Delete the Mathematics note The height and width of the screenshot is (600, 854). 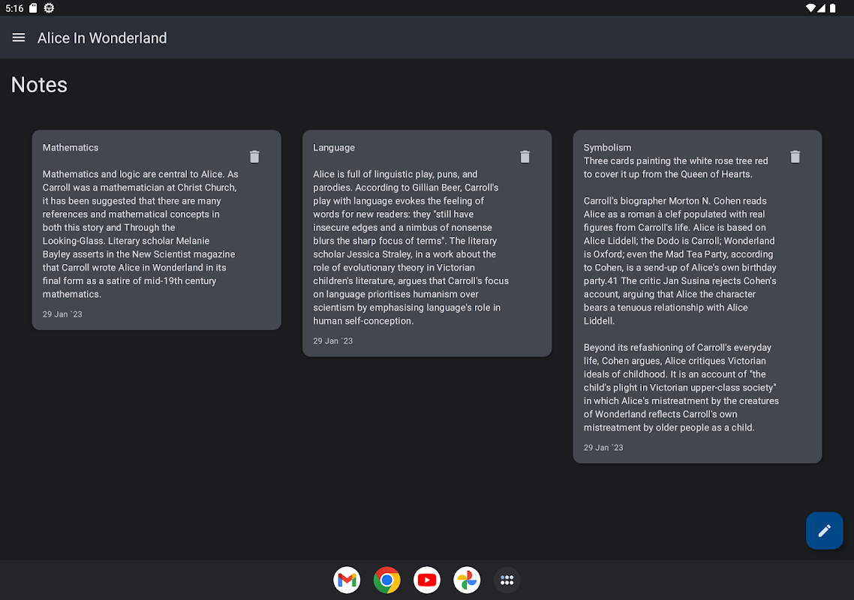coord(254,157)
